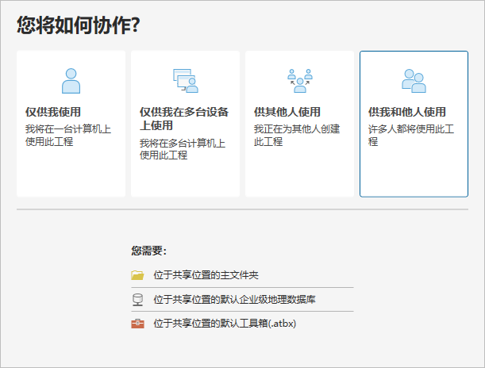Select the 仅供我在多台设备上使用 option title
Screen dimensions: 485x368
[184, 118]
